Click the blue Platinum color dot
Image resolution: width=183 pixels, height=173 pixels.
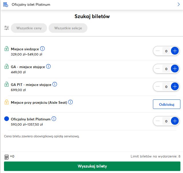coord(7,119)
